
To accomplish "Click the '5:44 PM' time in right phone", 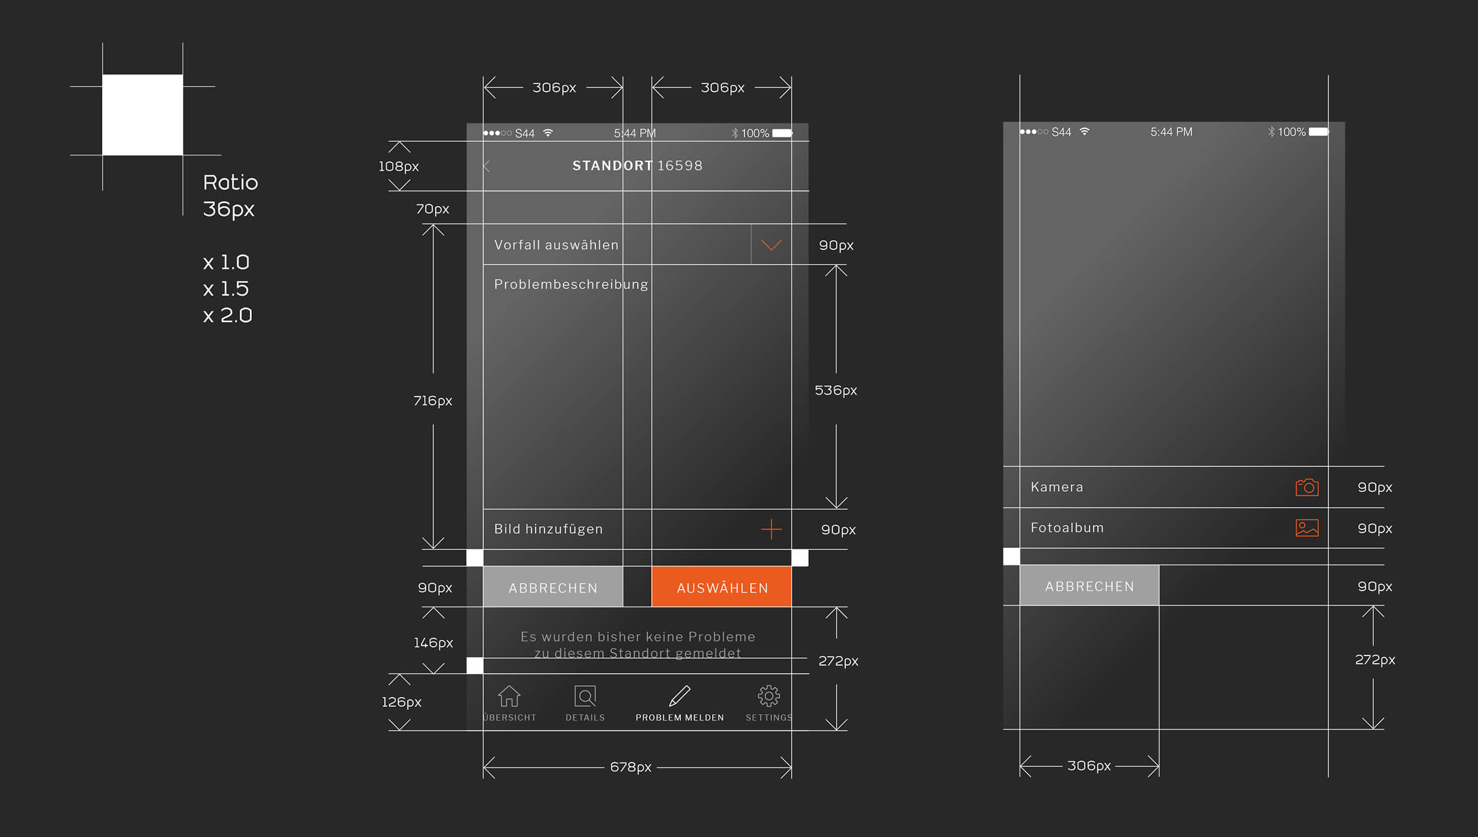I will point(1171,131).
